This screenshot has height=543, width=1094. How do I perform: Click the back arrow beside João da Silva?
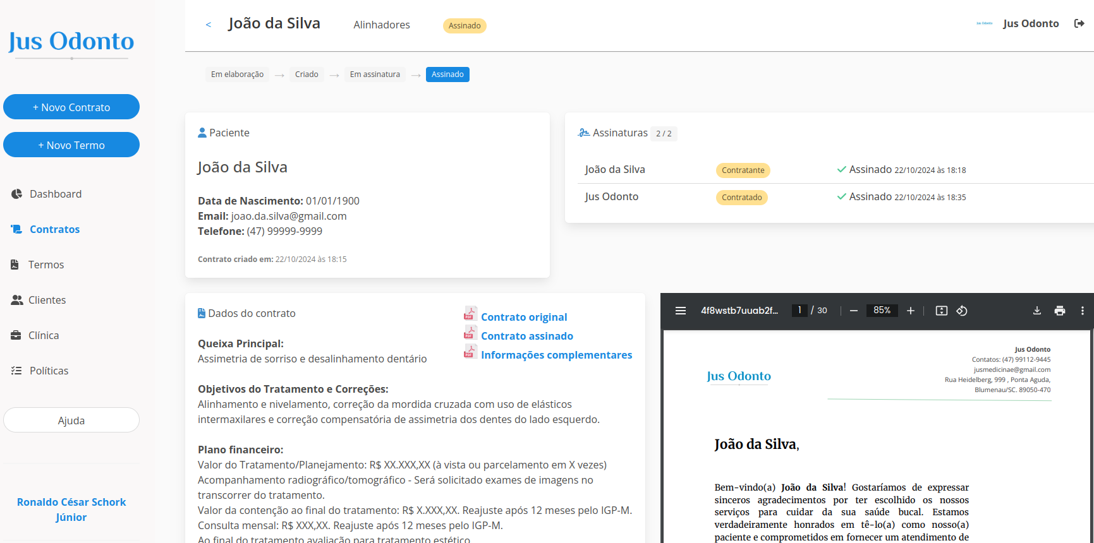pyautogui.click(x=209, y=25)
